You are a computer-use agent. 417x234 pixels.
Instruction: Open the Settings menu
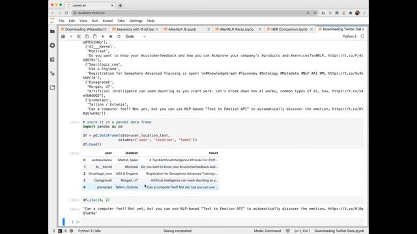pyautogui.click(x=136, y=21)
